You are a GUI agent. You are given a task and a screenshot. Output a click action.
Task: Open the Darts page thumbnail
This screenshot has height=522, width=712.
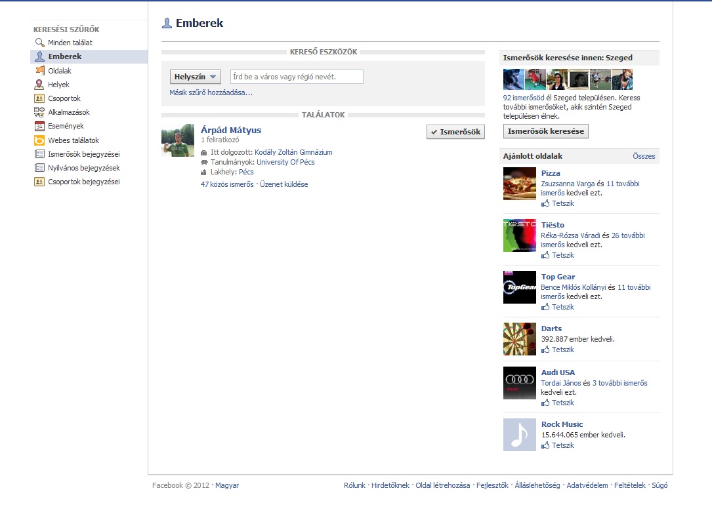tap(520, 339)
